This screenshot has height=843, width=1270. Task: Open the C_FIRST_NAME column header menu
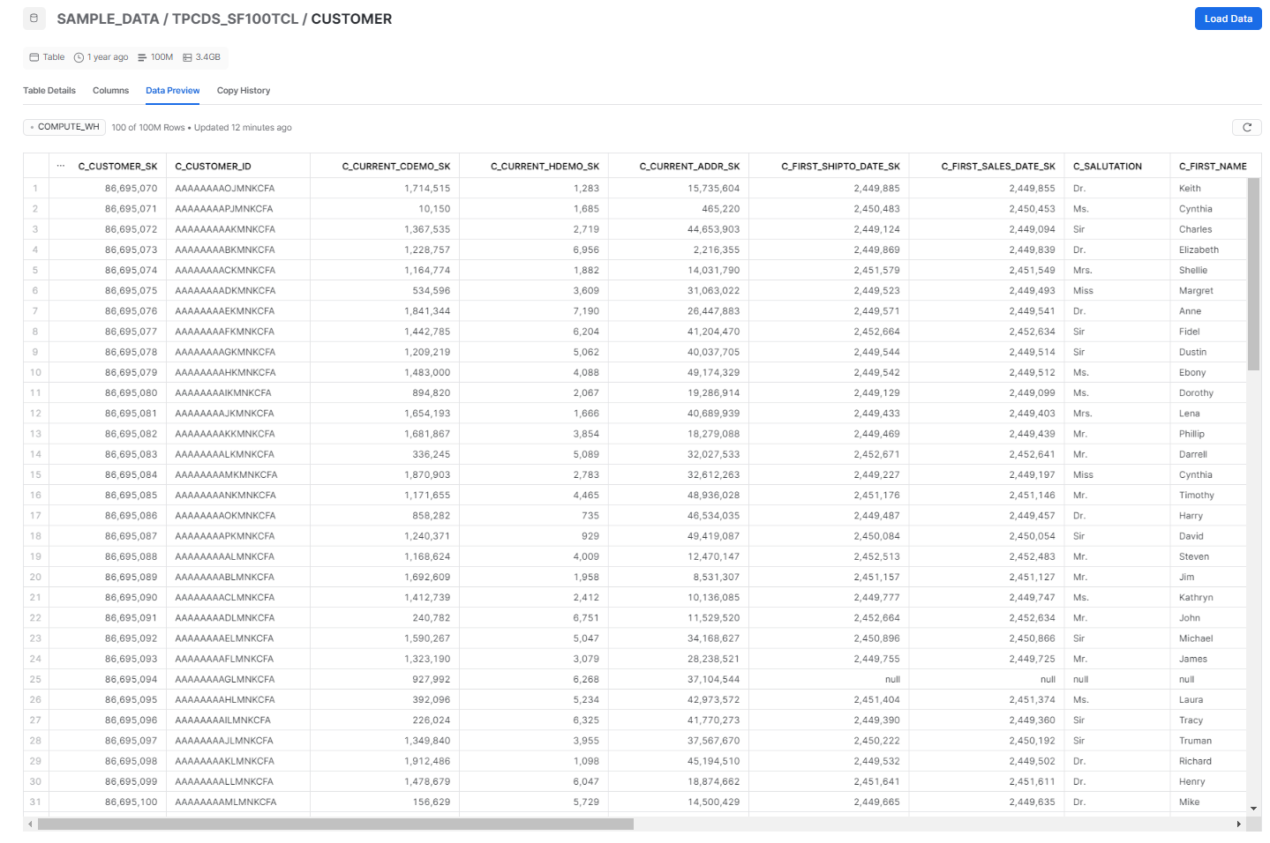1213,165
